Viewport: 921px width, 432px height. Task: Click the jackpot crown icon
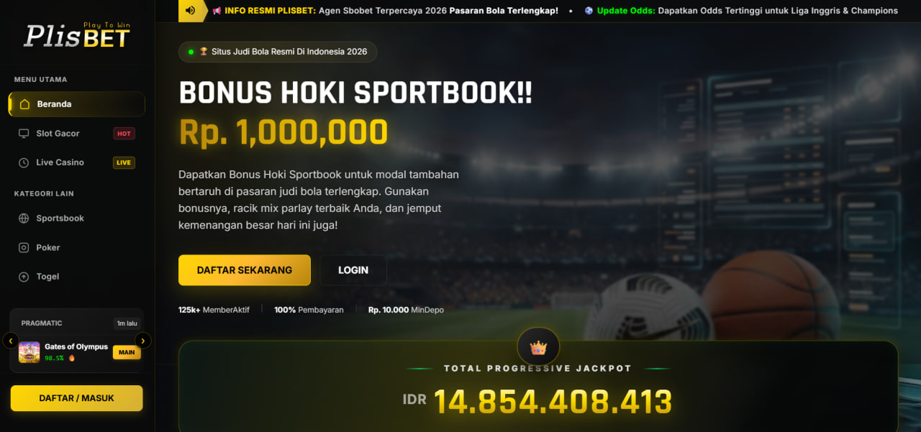[x=538, y=347]
